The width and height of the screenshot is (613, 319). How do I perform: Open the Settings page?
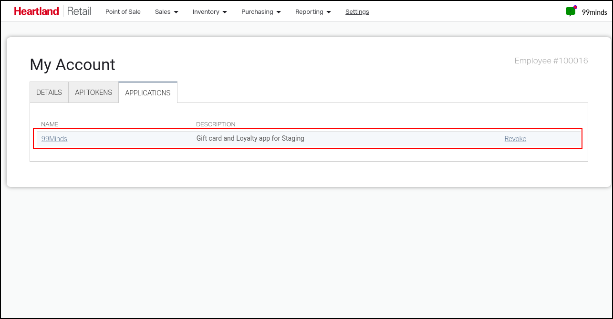(x=357, y=12)
